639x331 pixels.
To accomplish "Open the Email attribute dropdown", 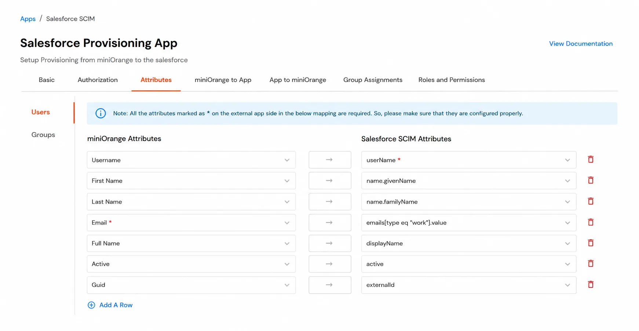I will 191,222.
